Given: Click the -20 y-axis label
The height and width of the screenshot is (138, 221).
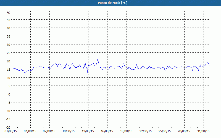Looking at the screenshot, I should (8, 128).
